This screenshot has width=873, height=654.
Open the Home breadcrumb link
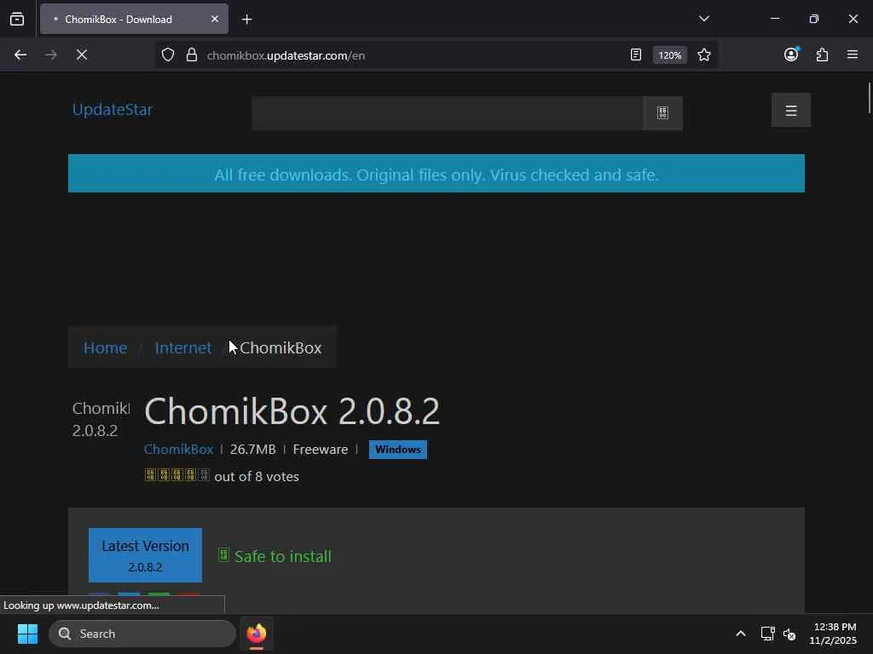[105, 347]
